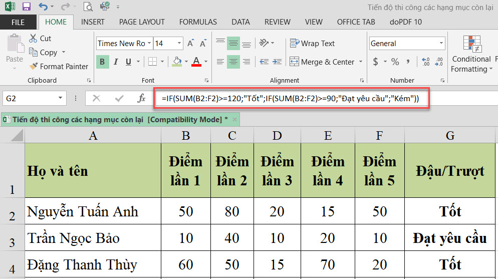Click the Insert Function fx icon

pos(141,98)
